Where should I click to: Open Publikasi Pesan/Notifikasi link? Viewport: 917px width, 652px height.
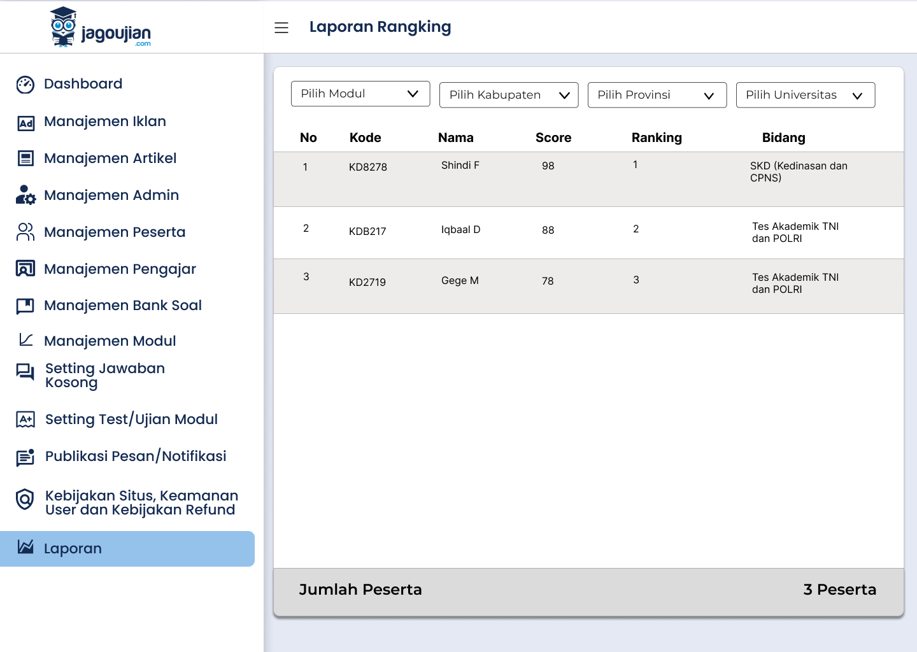point(136,457)
